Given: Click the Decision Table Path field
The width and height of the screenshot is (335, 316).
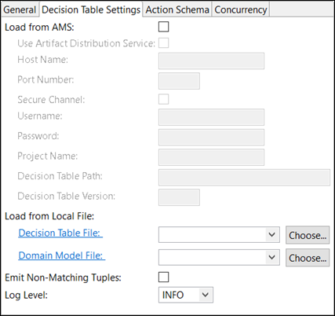Looking at the screenshot, I should pos(244,178).
